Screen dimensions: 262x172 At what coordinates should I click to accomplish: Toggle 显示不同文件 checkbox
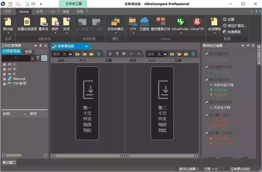coord(207,80)
